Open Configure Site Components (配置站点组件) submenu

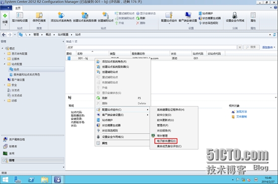[x=122, y=110]
